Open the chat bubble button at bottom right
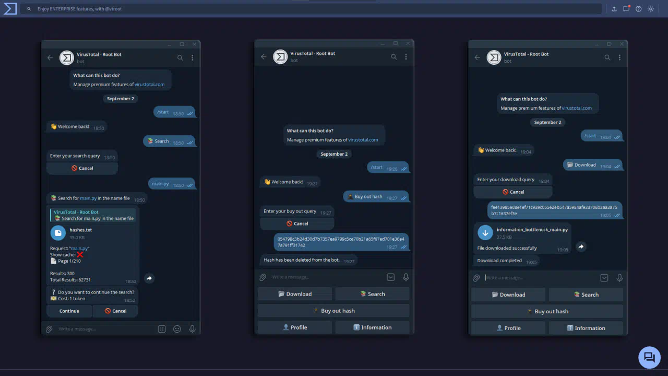The image size is (668, 376). coord(649,357)
